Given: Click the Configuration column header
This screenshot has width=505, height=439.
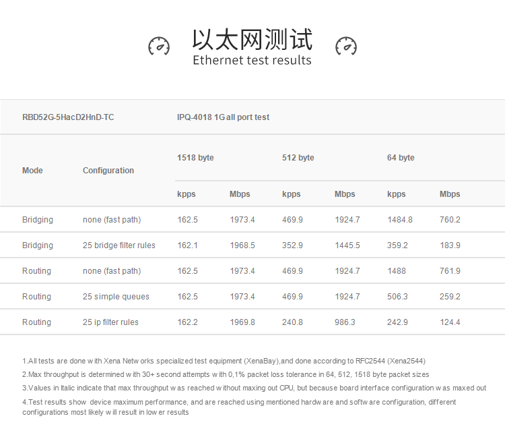Looking at the screenshot, I should pos(108,171).
